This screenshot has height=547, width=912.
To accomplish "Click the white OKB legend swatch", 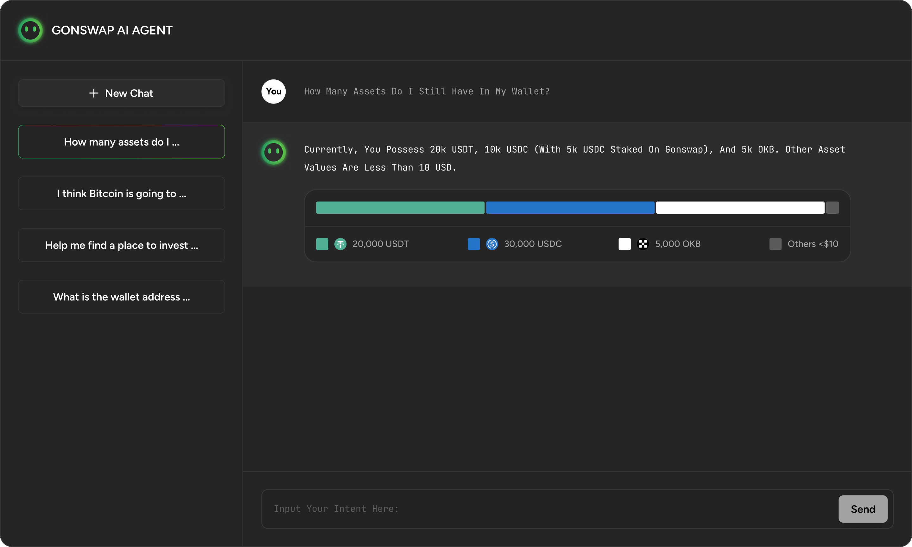I will point(624,244).
